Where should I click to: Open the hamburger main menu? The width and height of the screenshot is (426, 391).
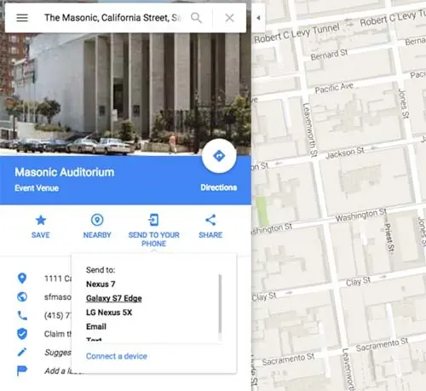pyautogui.click(x=22, y=18)
